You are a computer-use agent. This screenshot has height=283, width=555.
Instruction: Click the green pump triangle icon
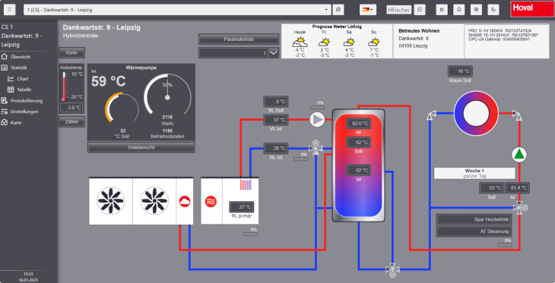tap(519, 155)
